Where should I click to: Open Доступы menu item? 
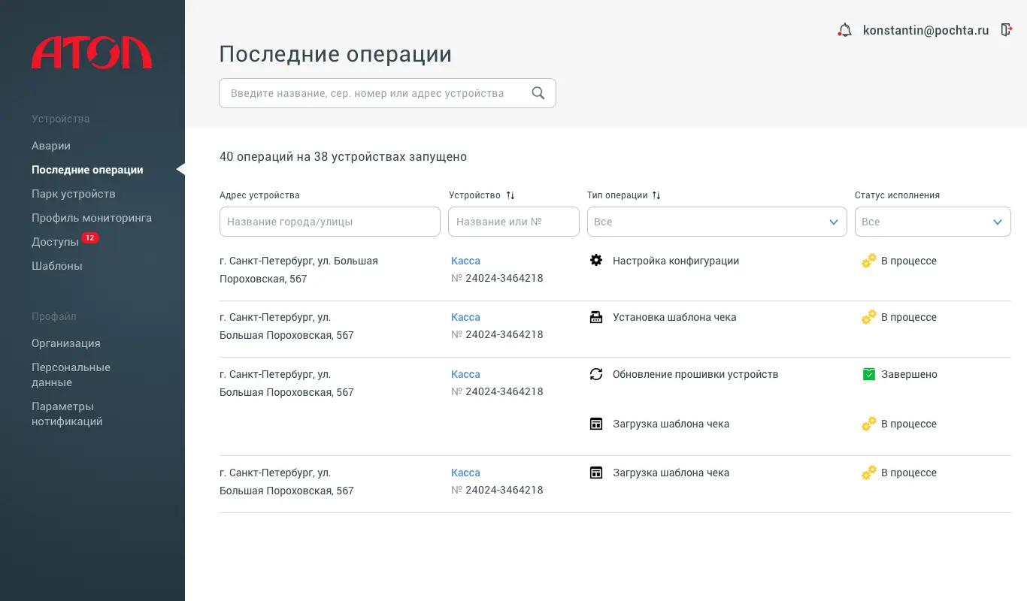(x=55, y=242)
